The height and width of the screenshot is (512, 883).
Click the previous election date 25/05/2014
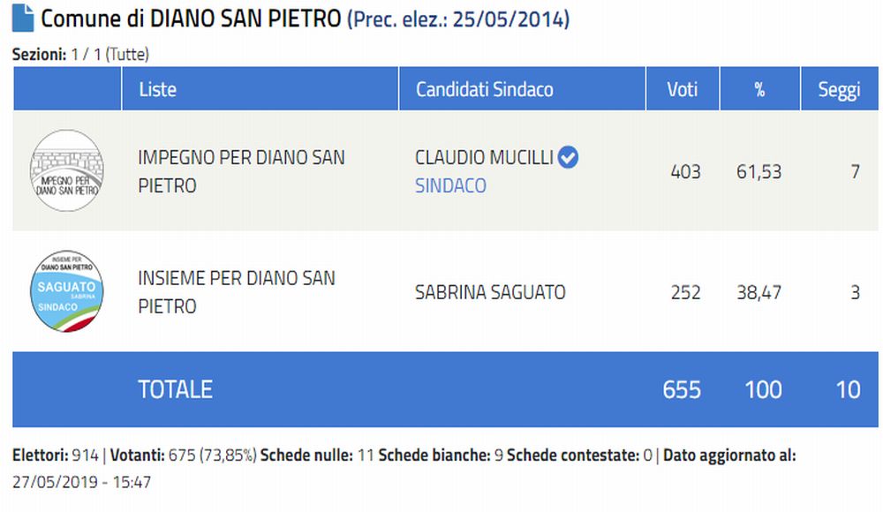pyautogui.click(x=509, y=19)
